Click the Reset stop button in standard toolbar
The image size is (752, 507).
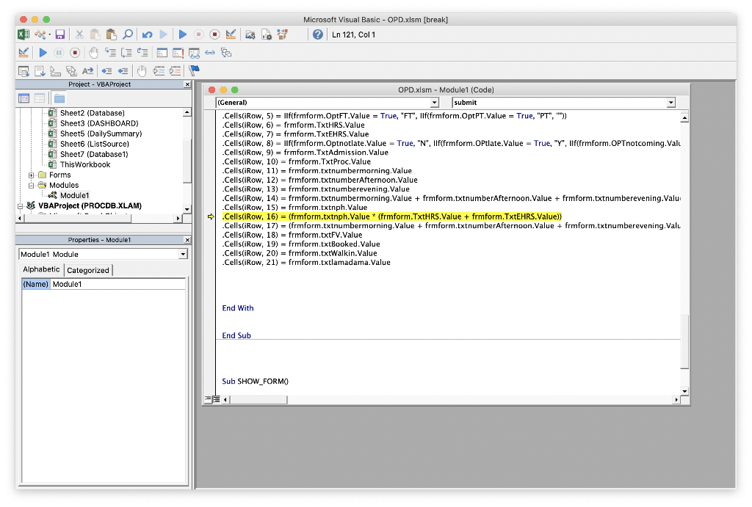point(215,34)
